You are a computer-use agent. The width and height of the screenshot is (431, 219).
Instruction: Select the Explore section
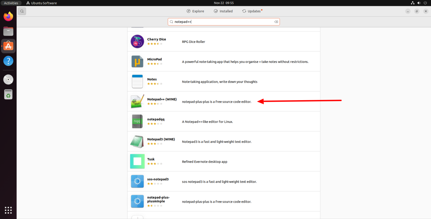195,11
